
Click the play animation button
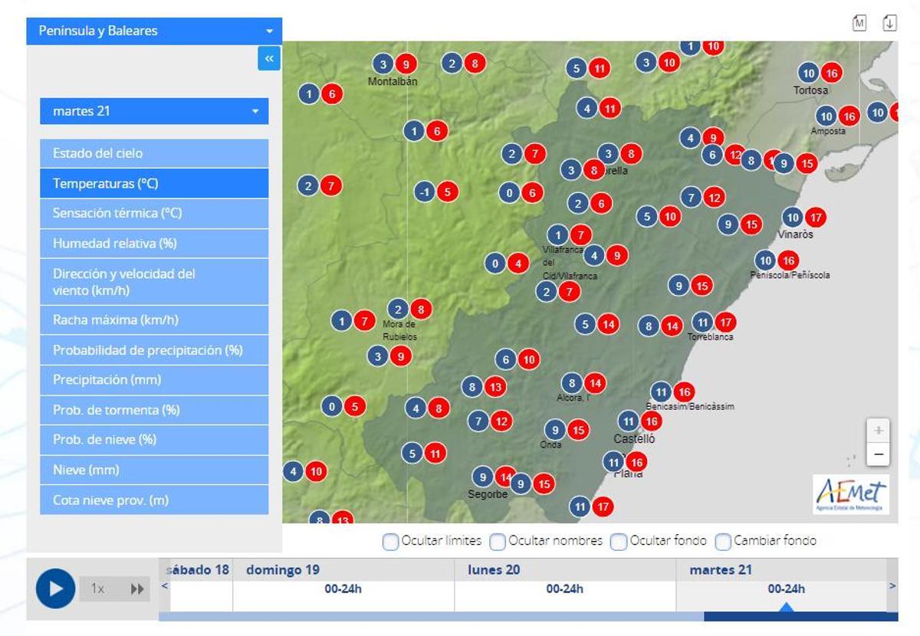pos(55,588)
